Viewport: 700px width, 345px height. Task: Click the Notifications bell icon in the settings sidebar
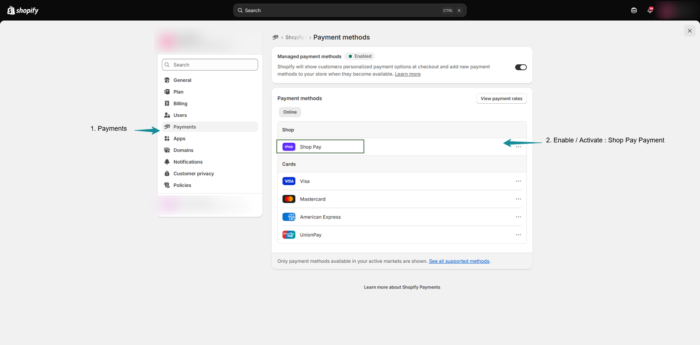167,162
